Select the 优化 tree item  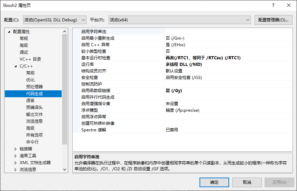(30, 80)
